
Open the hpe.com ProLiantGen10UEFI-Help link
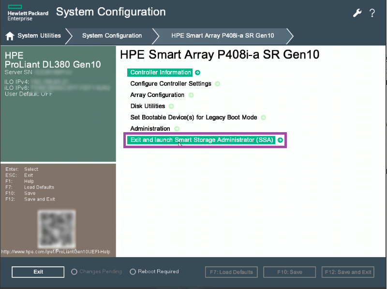point(56,252)
